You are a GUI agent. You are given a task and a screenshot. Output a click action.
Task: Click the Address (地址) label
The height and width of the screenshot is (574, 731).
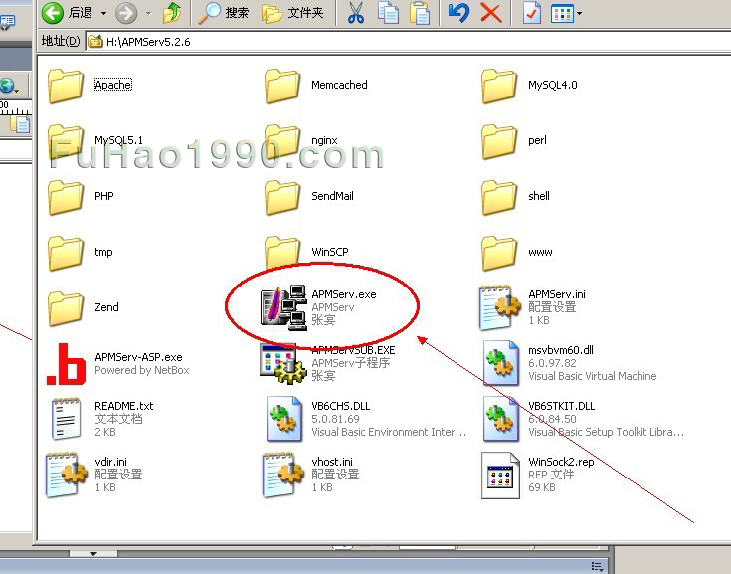click(x=60, y=41)
